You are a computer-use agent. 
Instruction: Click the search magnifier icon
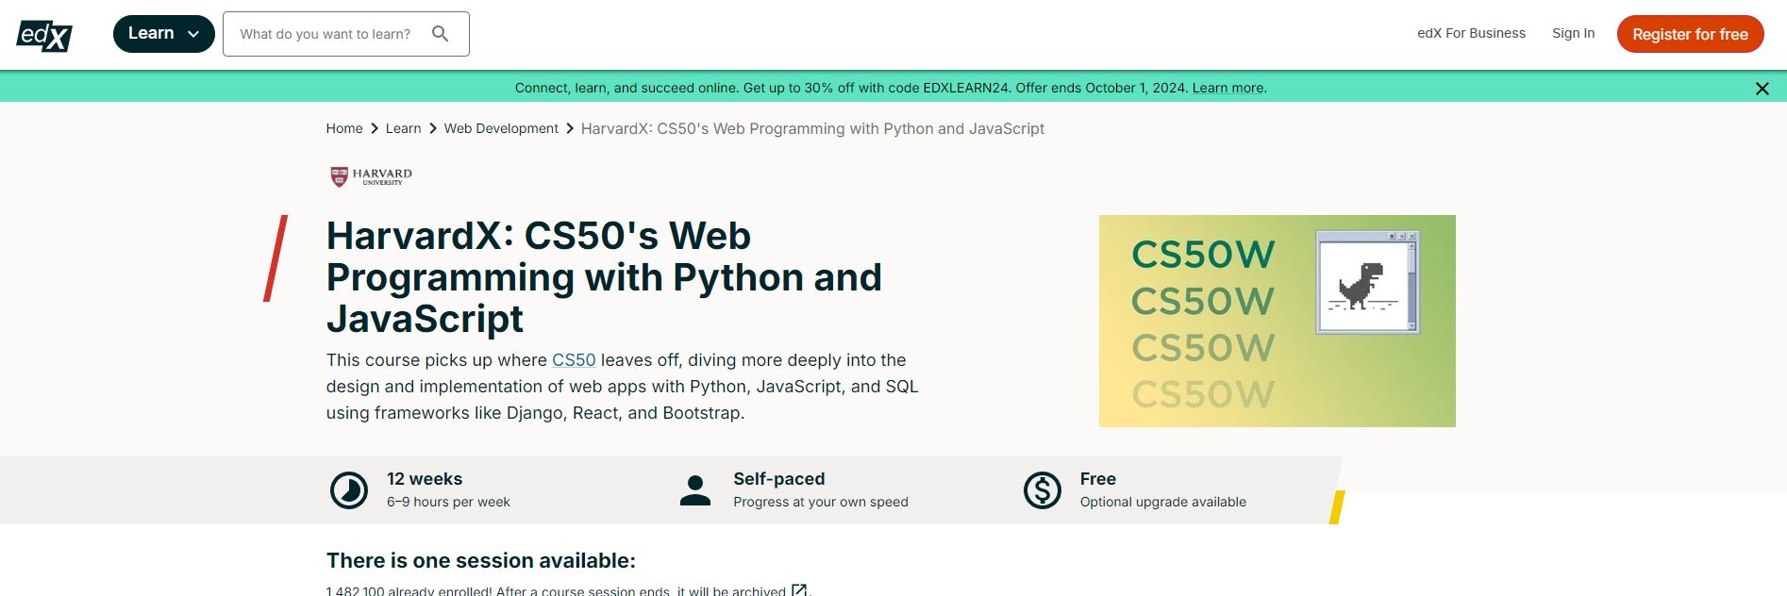point(441,33)
